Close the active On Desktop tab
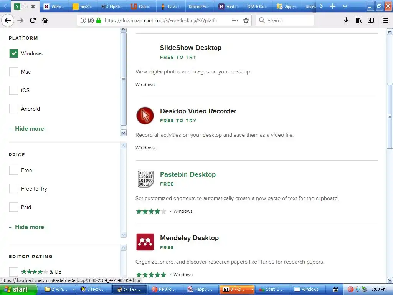Image resolution: width=393 pixels, height=295 pixels. 33,7
